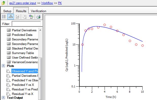
Task: Go to the Workflow breadcrumb link
Action: (47, 3)
